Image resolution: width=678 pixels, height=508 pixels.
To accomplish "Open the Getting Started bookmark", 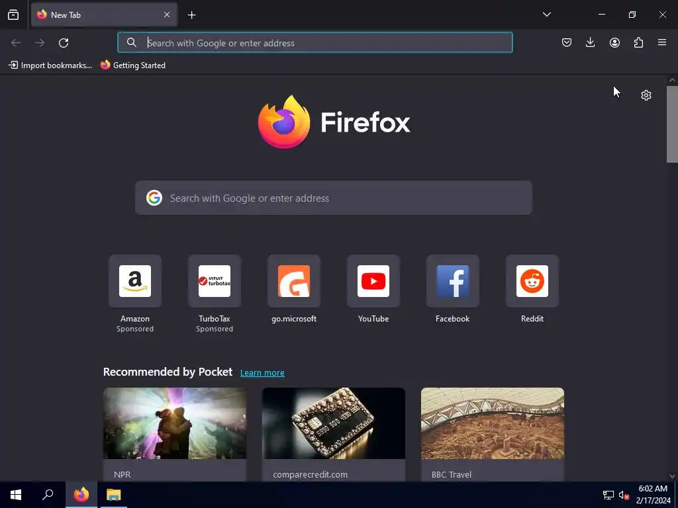I will coord(132,65).
